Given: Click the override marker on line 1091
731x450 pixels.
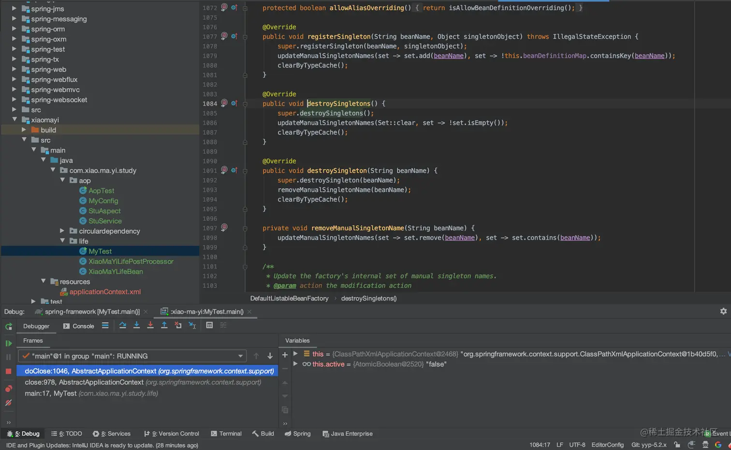Looking at the screenshot, I should (234, 170).
